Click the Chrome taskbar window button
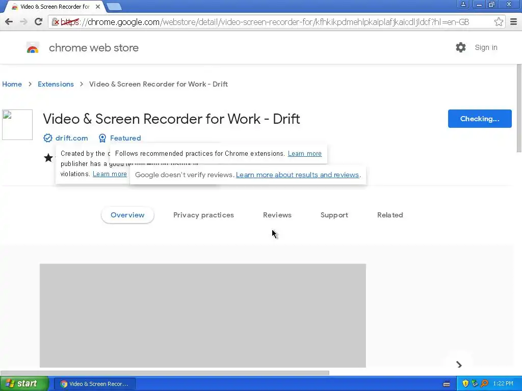Screen dimensions: 522x391 95,384
